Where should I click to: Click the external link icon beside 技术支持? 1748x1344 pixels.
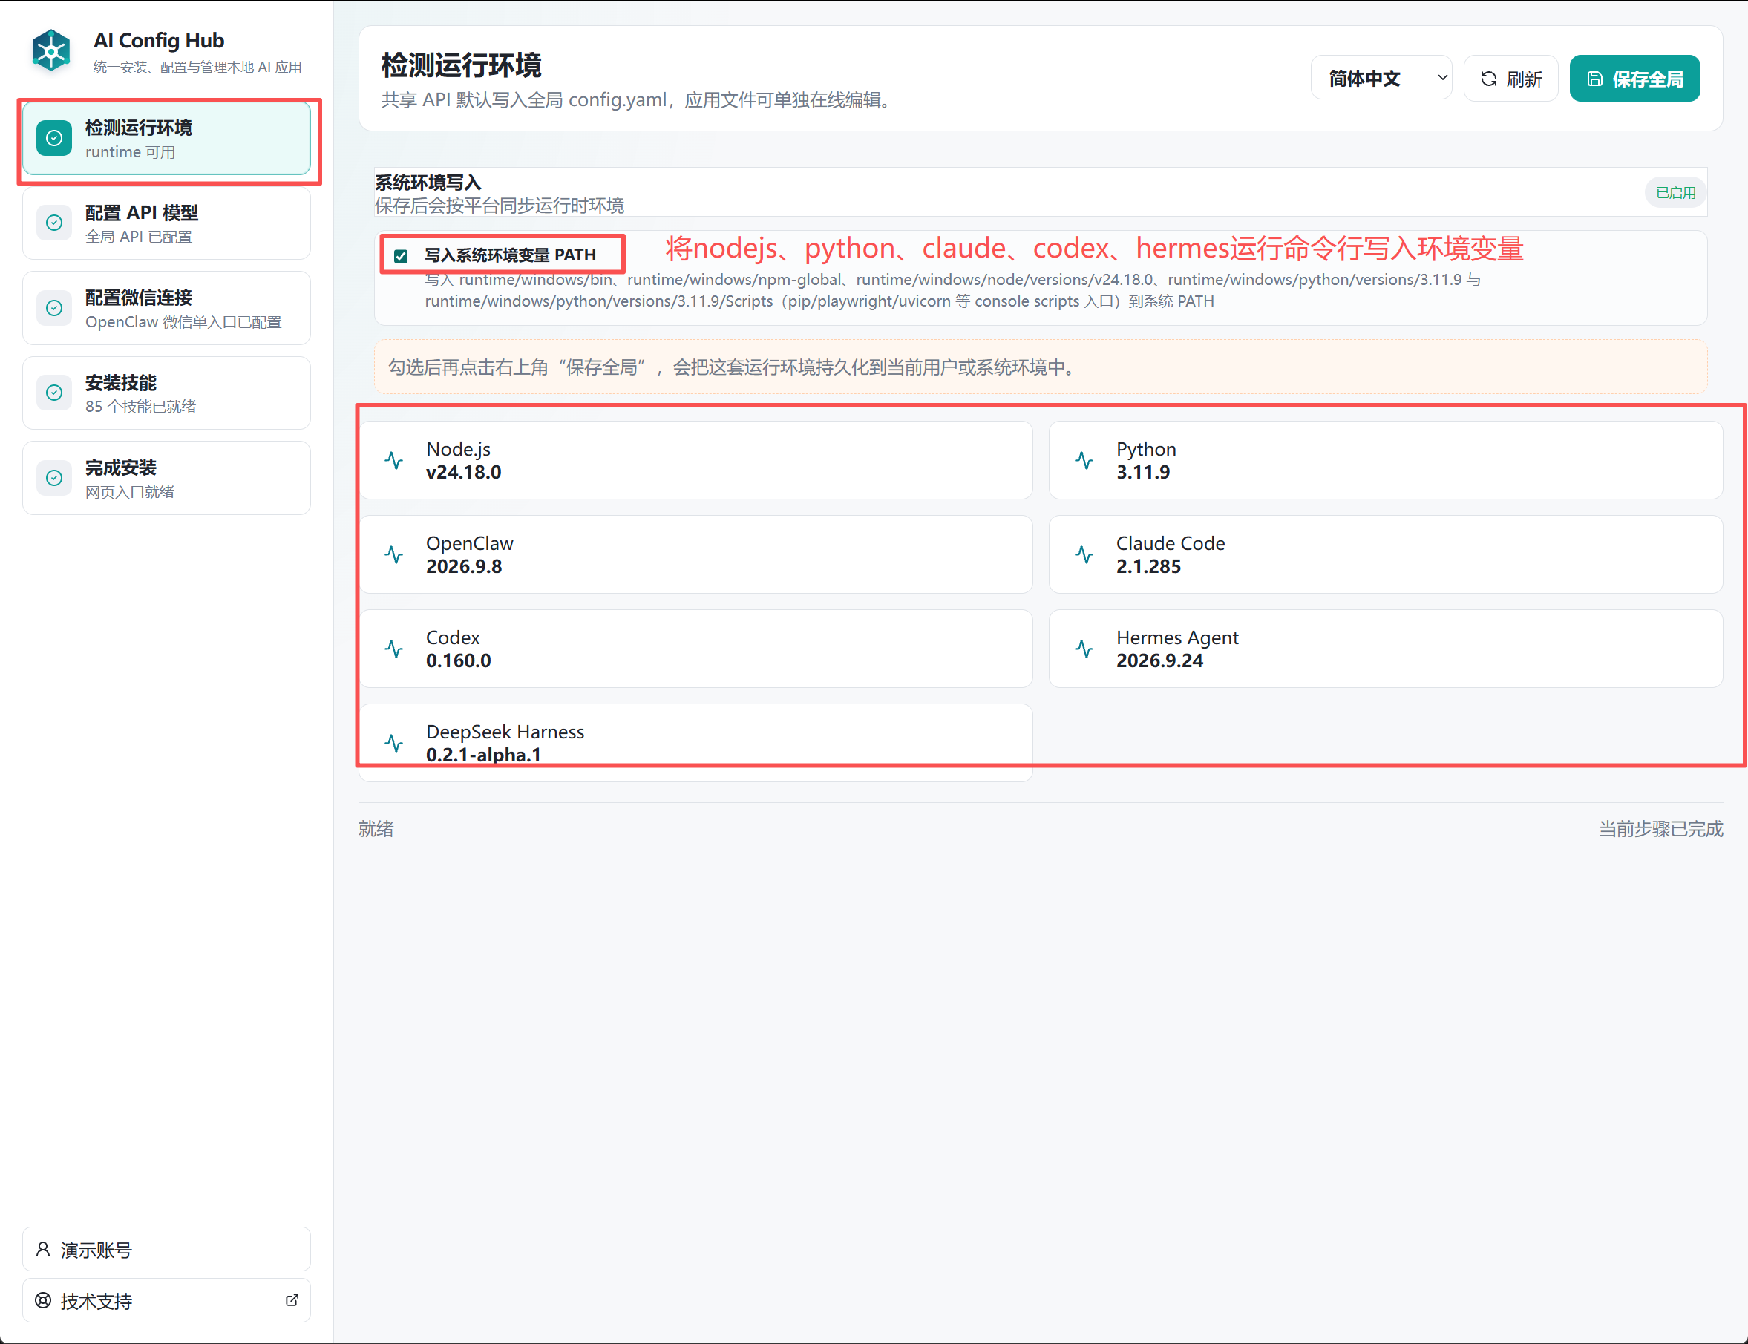tap(292, 1301)
